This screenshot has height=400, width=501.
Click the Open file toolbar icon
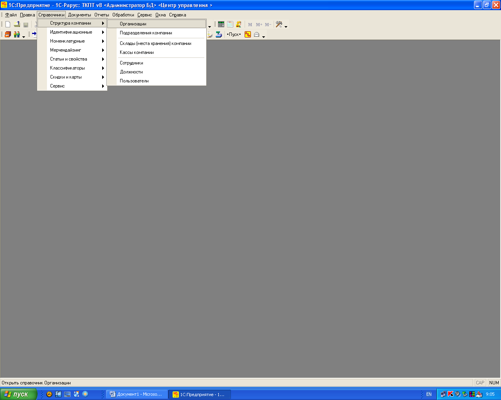[17, 24]
